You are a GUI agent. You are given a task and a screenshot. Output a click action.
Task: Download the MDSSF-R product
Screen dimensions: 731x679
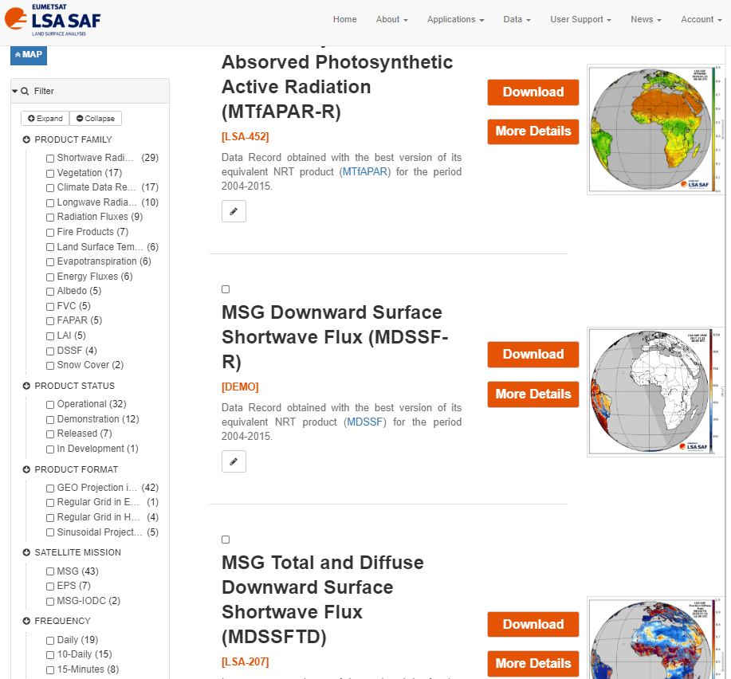[533, 355]
